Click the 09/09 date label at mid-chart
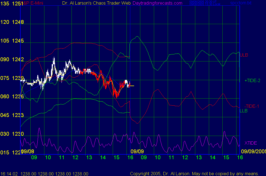Screen dimensions: 266x176 coord(137,151)
